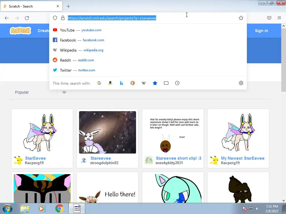
Task: Search this time with Google icon
Action: tap(99, 83)
